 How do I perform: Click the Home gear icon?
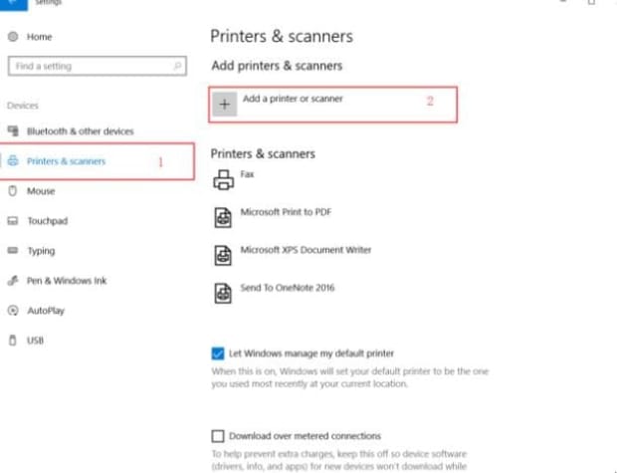pyautogui.click(x=13, y=37)
